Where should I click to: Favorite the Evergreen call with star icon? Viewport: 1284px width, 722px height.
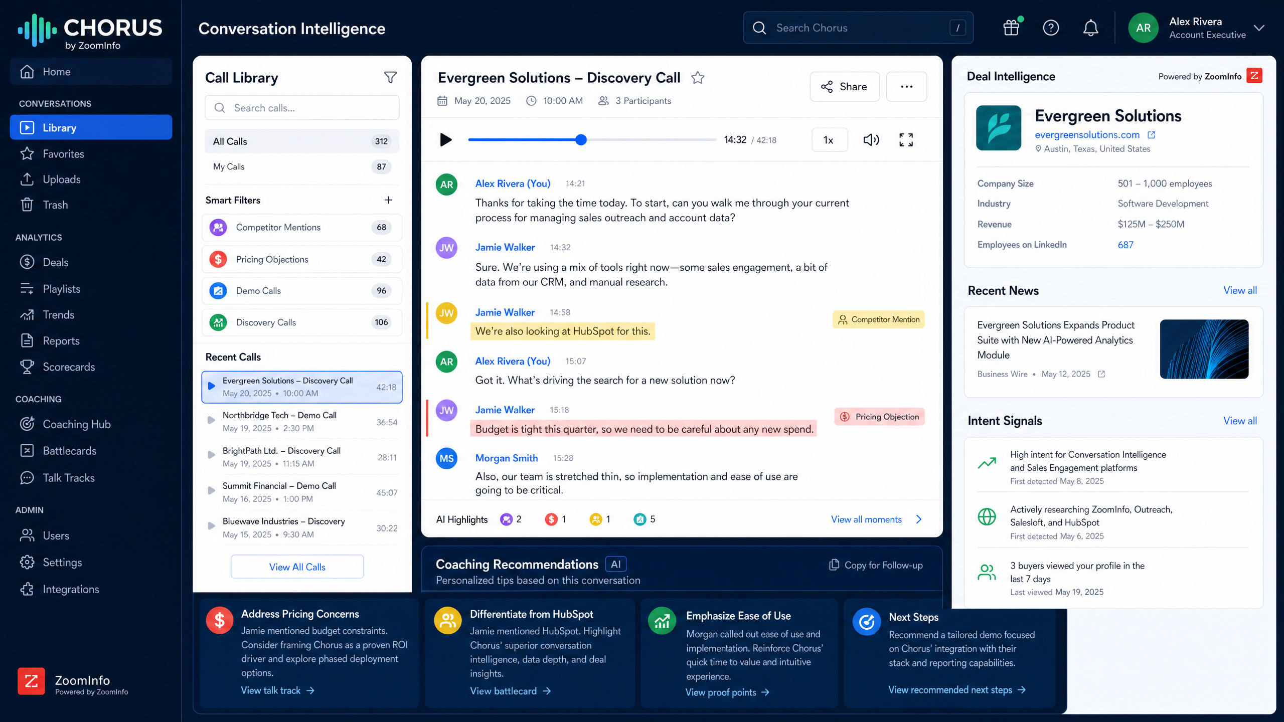(698, 78)
